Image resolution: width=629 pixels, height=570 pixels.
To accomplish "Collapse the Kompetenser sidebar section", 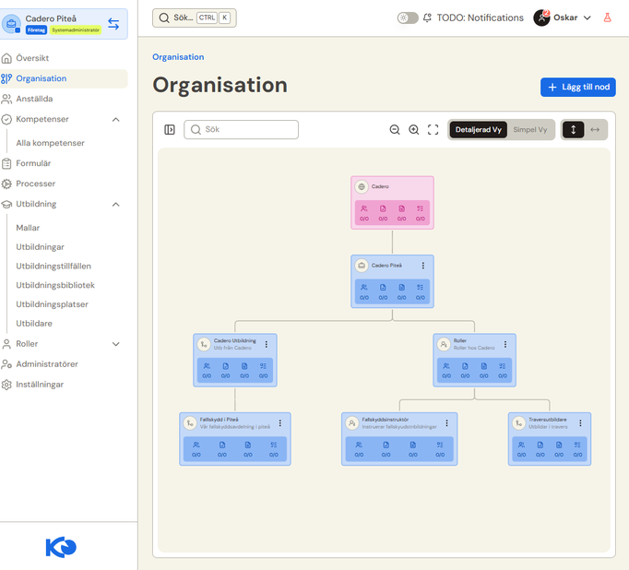I will click(116, 120).
